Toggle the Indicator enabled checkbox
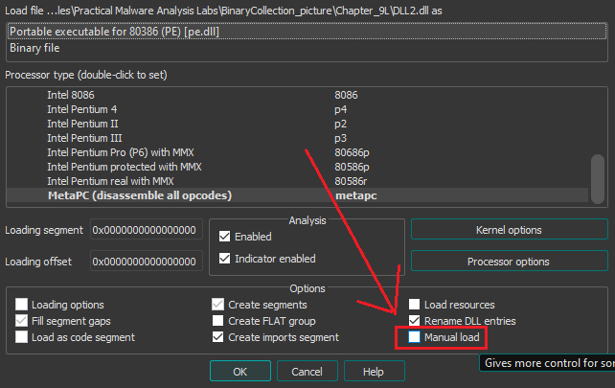The image size is (615, 388). coord(225,259)
